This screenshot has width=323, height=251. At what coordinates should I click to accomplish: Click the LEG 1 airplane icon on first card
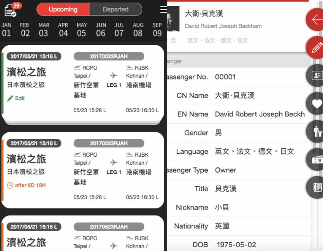pyautogui.click(x=114, y=75)
